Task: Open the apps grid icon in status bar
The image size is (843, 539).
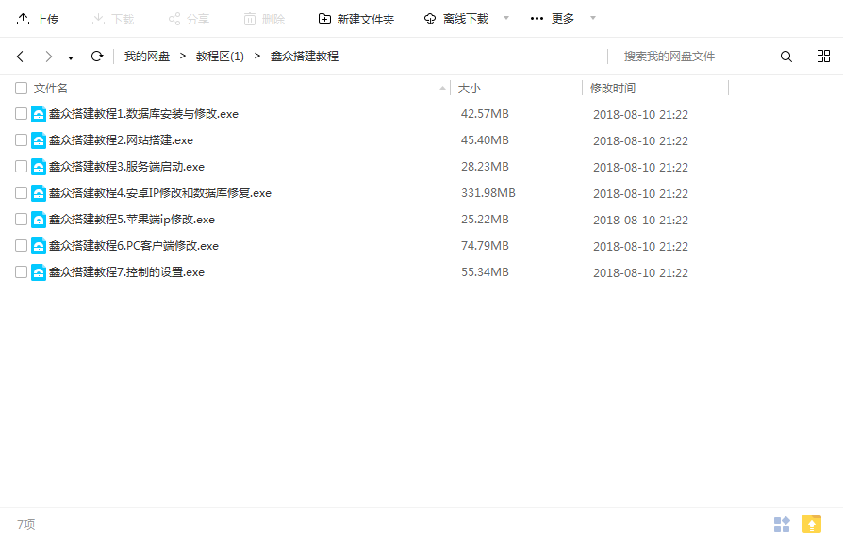Action: pos(782,524)
